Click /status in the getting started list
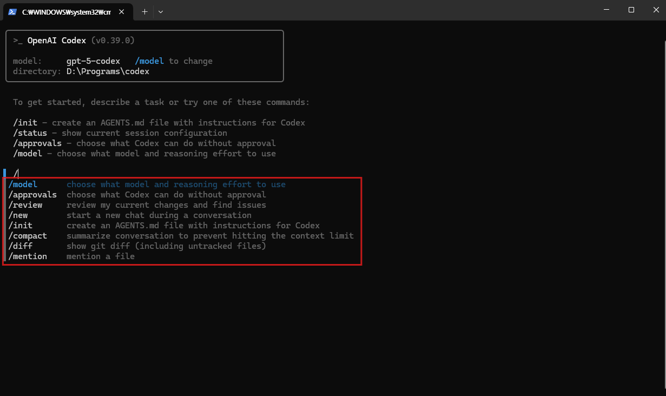The width and height of the screenshot is (666, 396). [x=30, y=133]
